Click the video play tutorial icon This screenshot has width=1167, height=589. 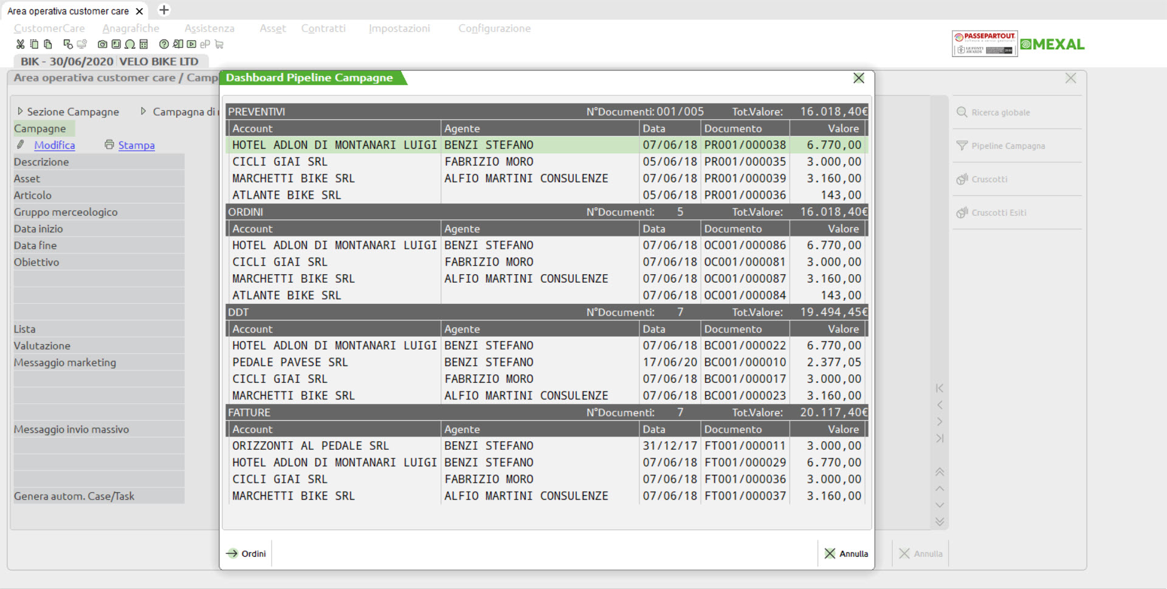pyautogui.click(x=191, y=44)
